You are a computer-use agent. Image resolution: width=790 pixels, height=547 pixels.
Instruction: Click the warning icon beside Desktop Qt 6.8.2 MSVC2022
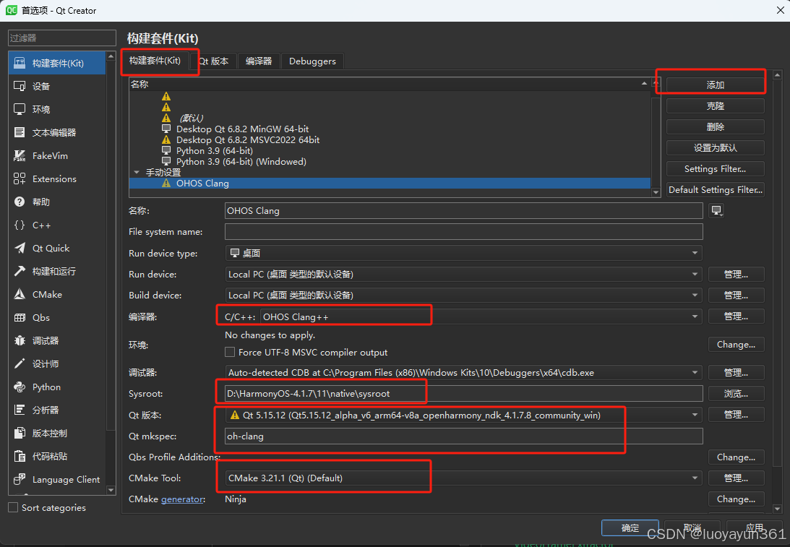tap(166, 139)
